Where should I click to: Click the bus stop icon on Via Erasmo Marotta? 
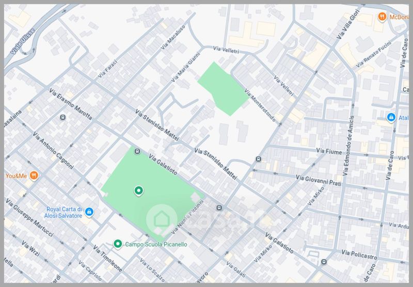point(62,117)
